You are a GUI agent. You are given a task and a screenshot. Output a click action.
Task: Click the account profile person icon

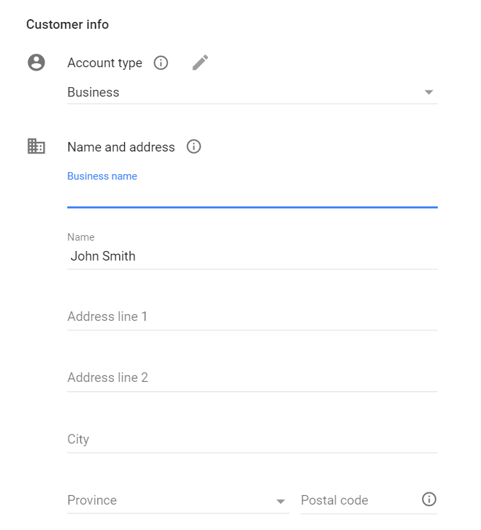pos(36,62)
